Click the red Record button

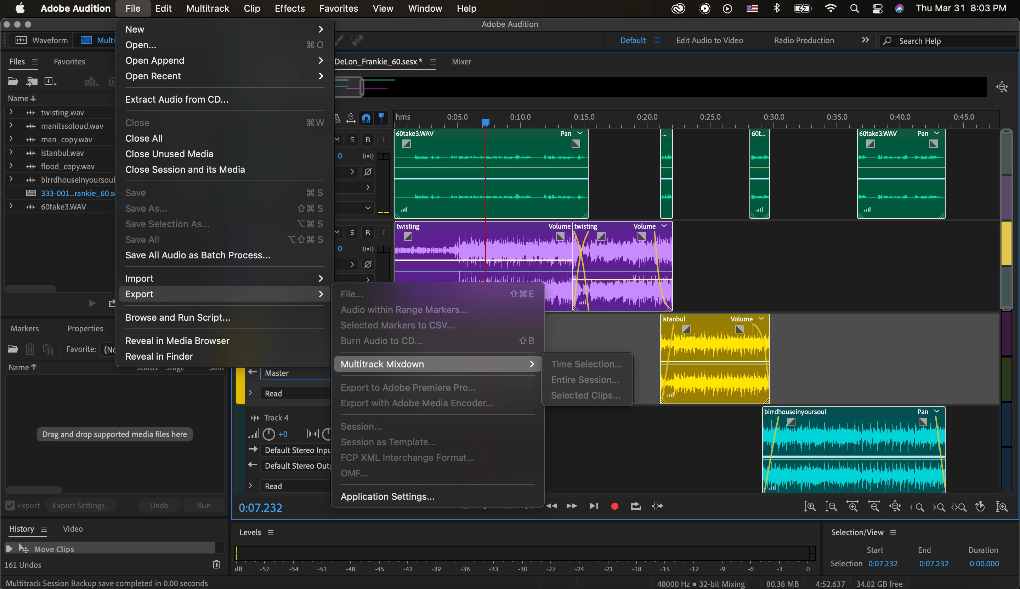click(614, 506)
